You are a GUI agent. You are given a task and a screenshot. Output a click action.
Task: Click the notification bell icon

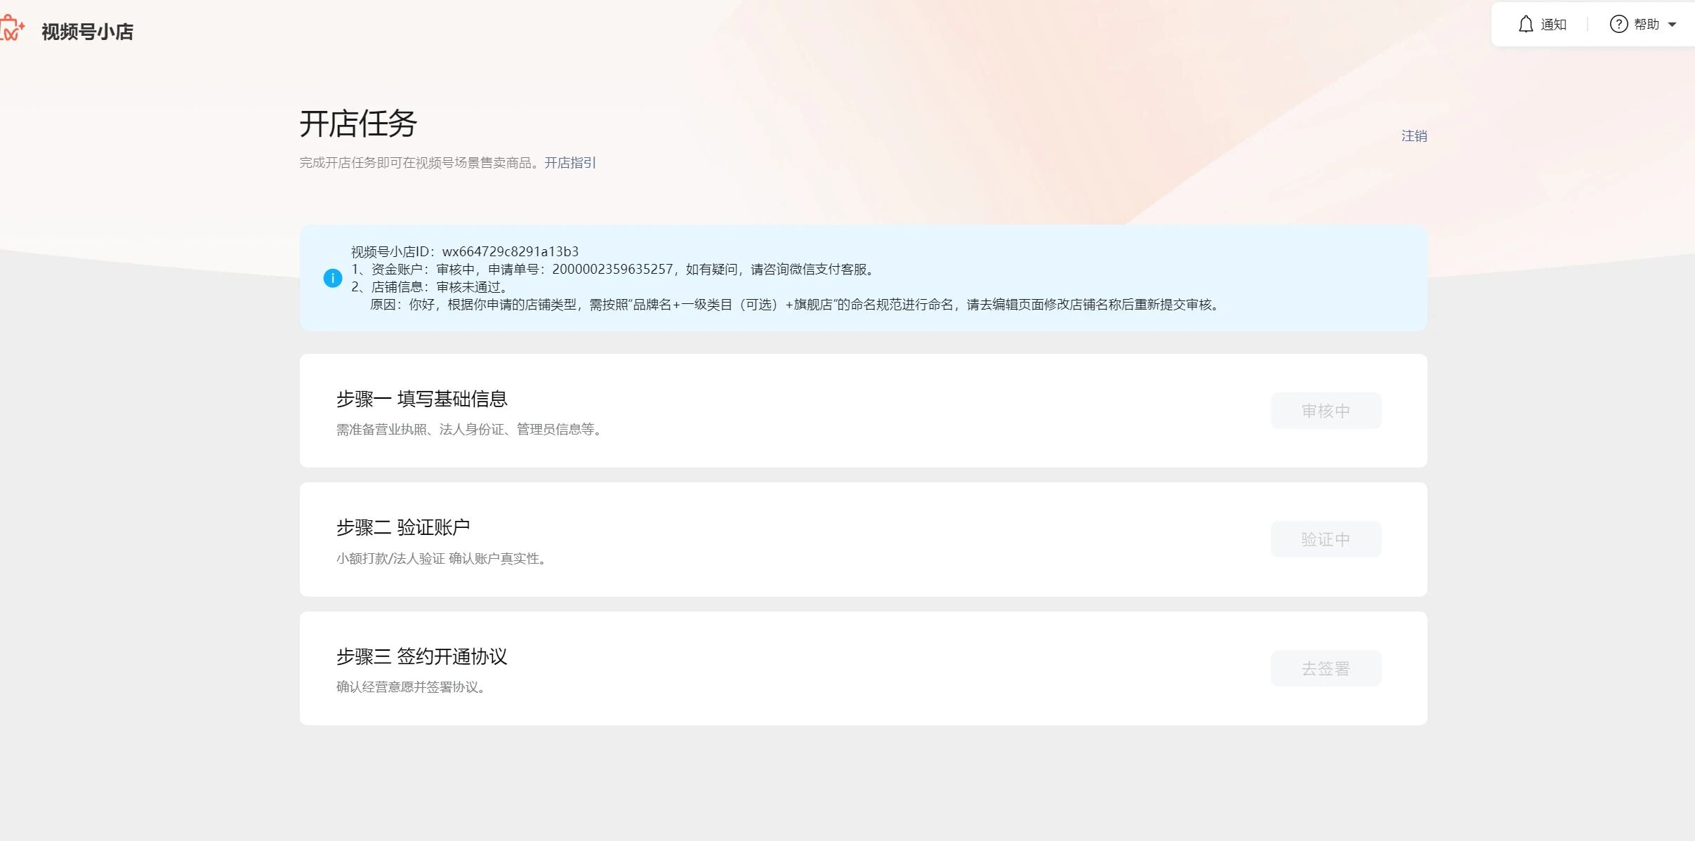click(x=1525, y=25)
